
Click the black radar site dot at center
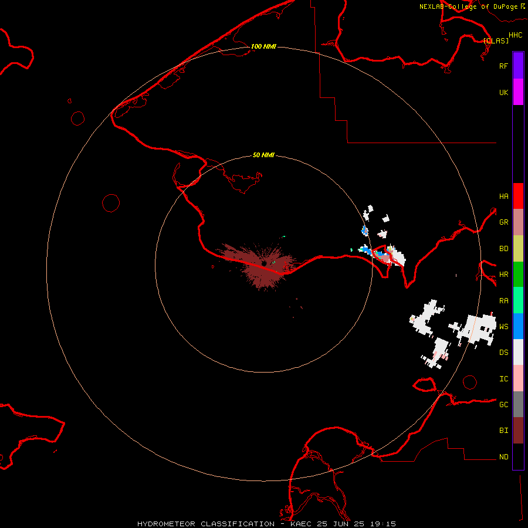pyautogui.click(x=264, y=263)
